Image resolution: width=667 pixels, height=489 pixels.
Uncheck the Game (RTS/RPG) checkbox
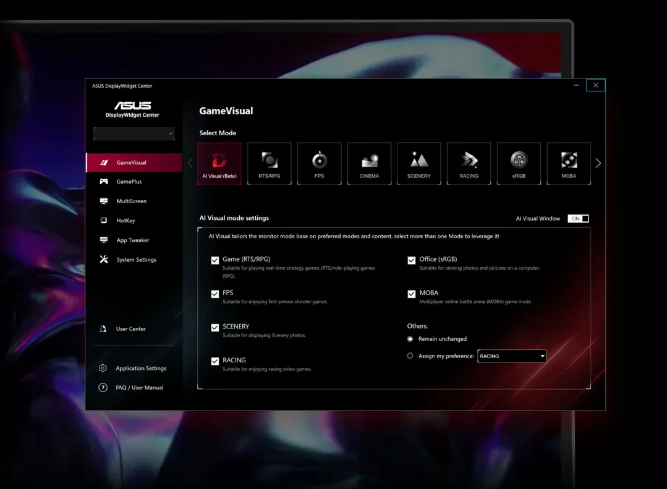[x=215, y=261]
